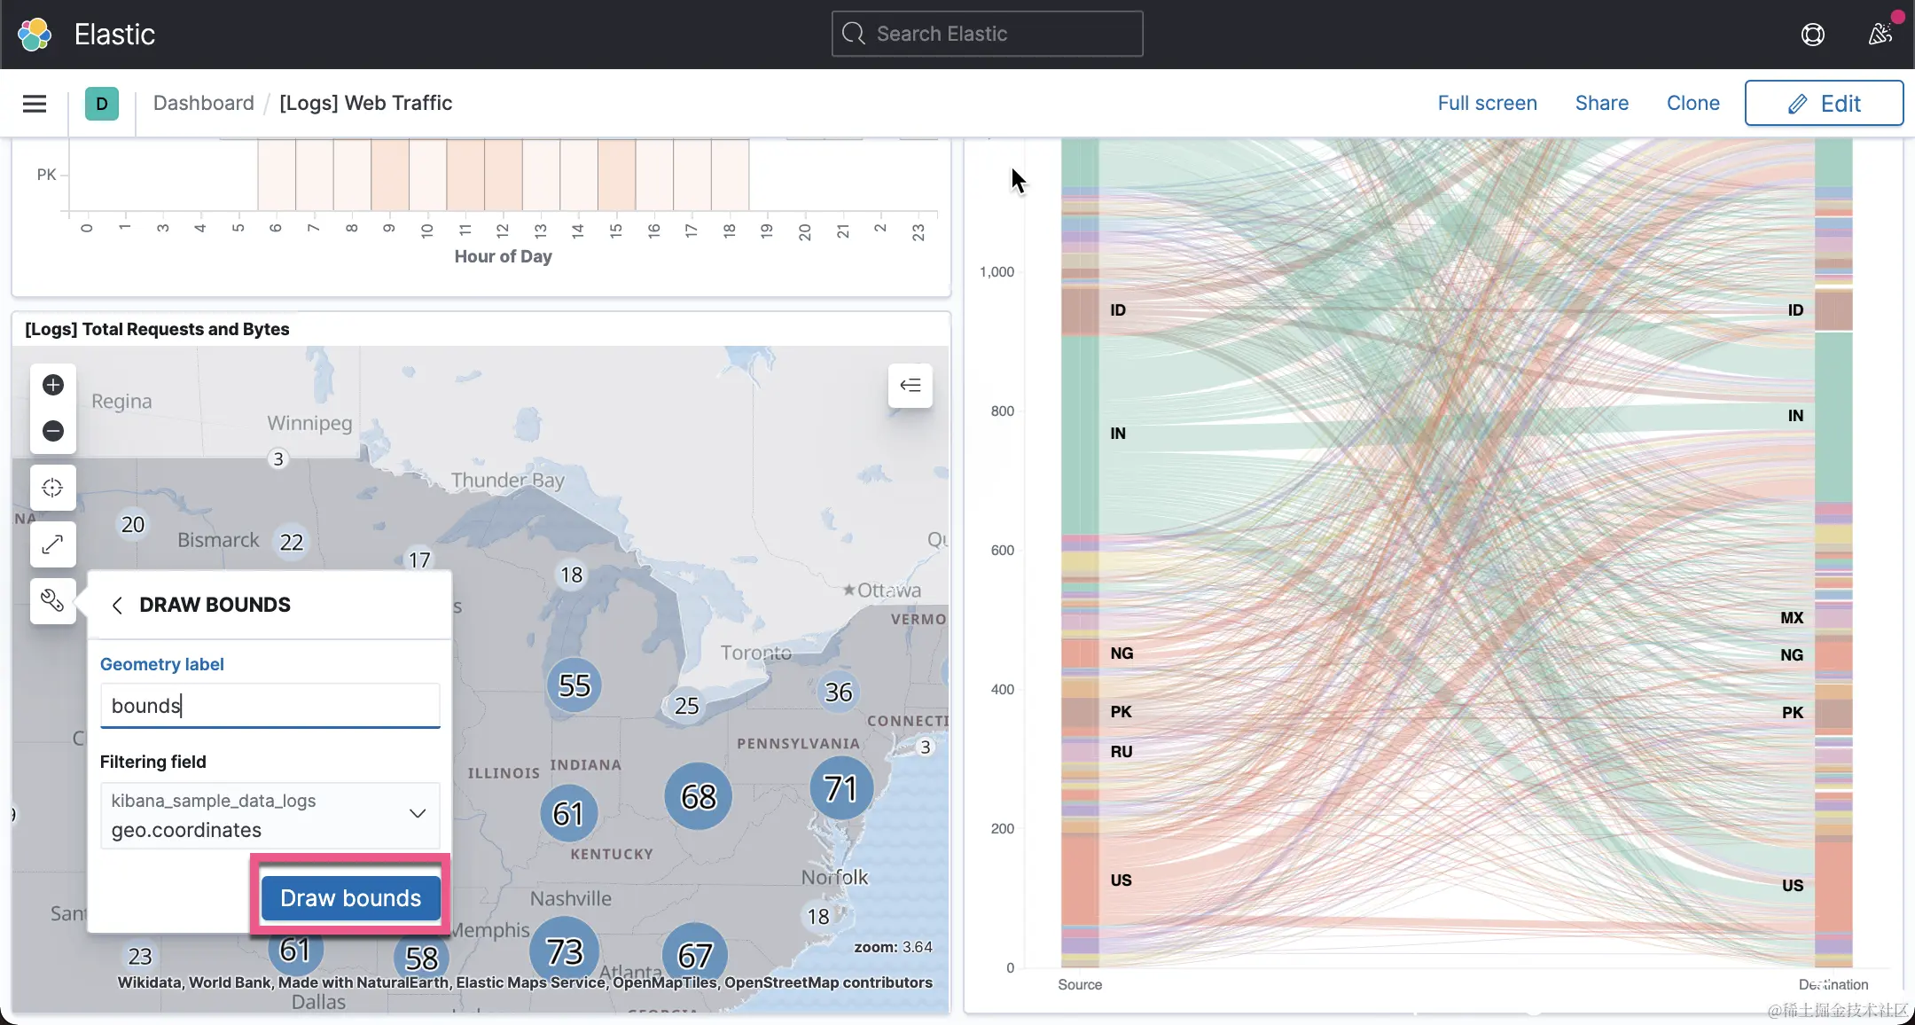Open the Filtering field dropdown

coord(270,815)
